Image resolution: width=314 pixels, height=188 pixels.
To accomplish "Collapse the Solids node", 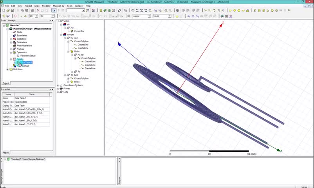I will 58,21.
